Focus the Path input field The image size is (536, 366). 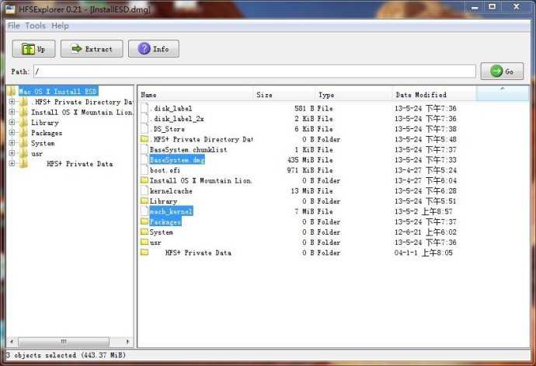[x=255, y=71]
